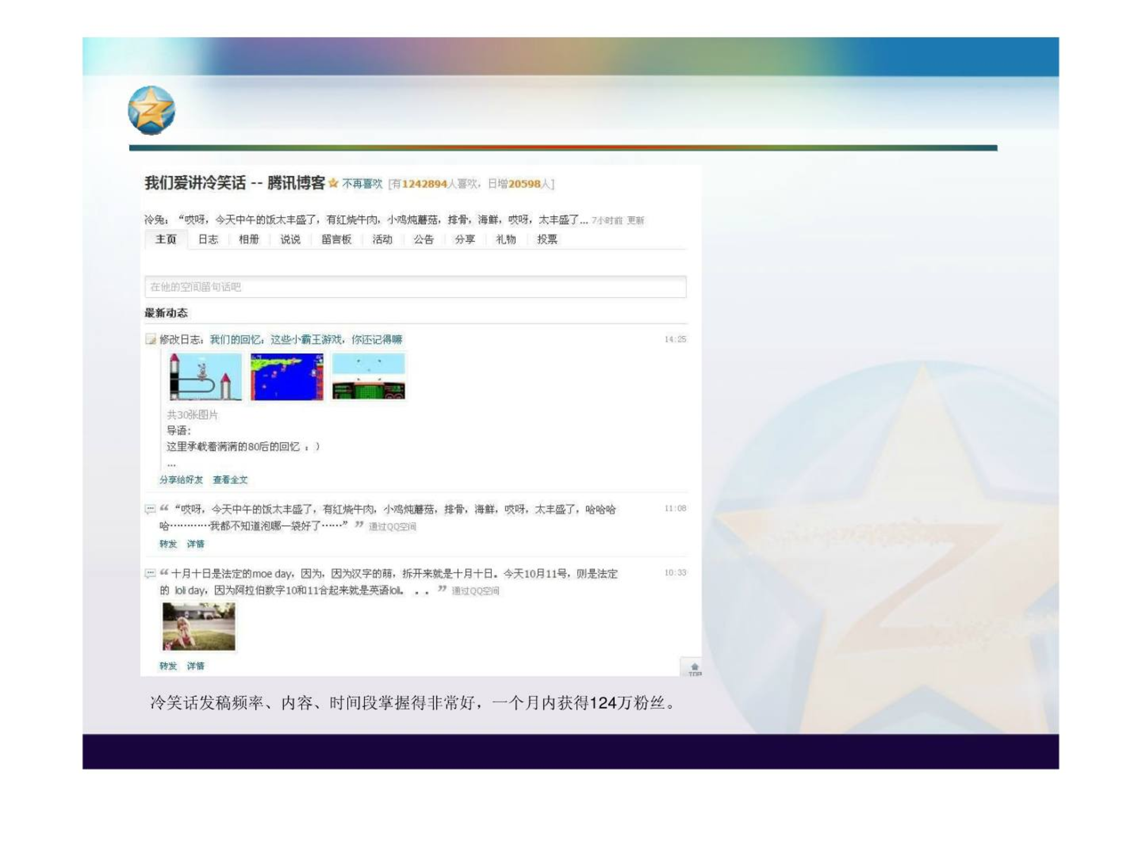Open the sky shooter game thumbnail
The width and height of the screenshot is (1142, 856).
point(369,376)
